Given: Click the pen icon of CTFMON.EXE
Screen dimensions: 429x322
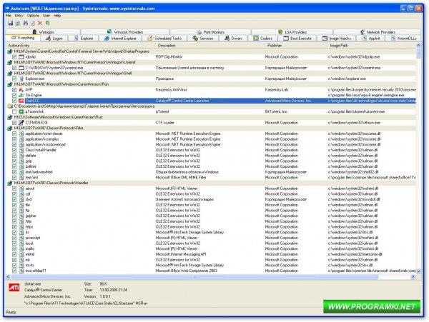Looking at the screenshot, I should tap(21, 122).
